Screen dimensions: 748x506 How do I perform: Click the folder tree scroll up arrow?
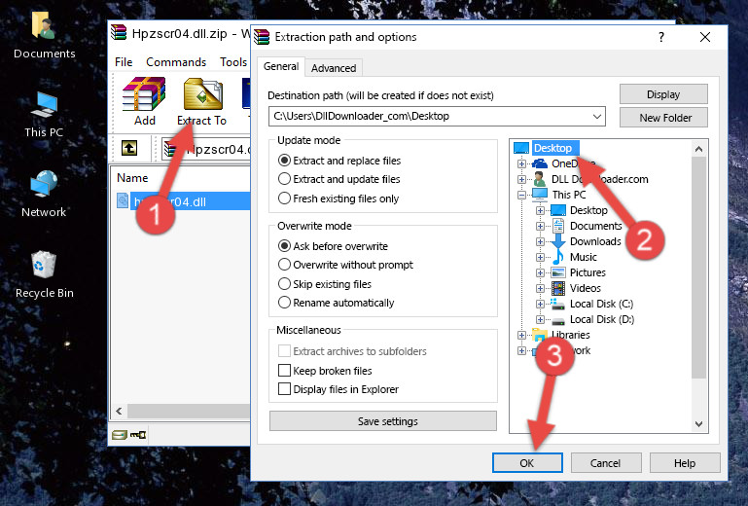click(698, 149)
